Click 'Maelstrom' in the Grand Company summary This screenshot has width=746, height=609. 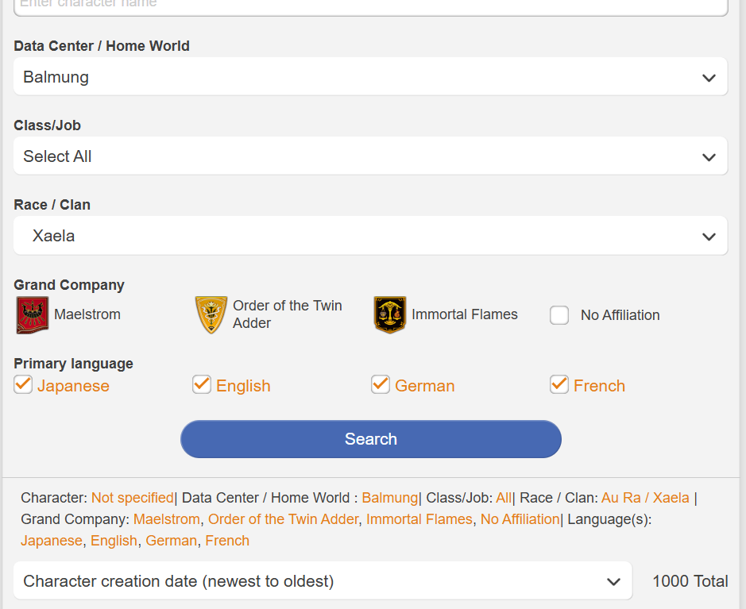[x=167, y=519]
